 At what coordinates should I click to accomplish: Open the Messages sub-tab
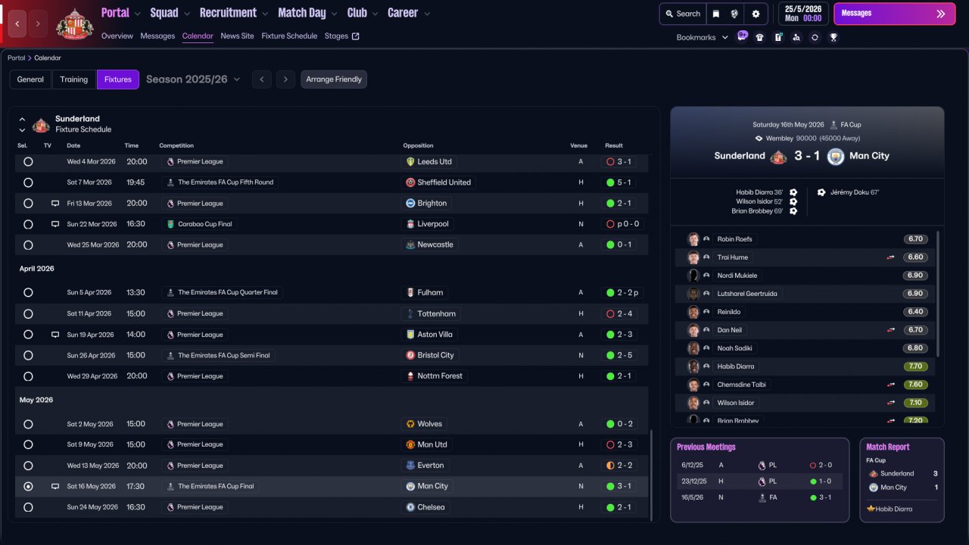(157, 36)
